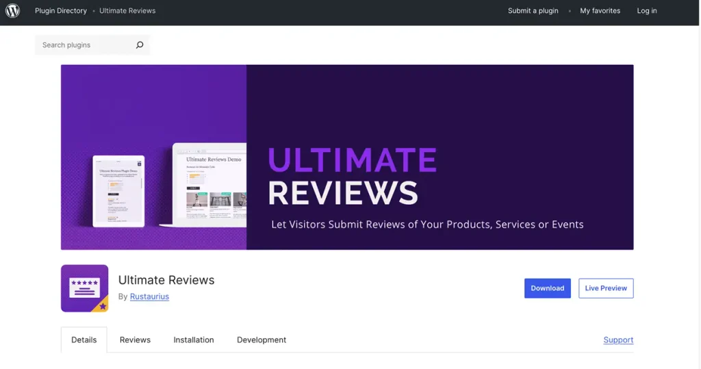Screen dimensions: 701x369
Task: Switch to the Development tab
Action: (262, 340)
